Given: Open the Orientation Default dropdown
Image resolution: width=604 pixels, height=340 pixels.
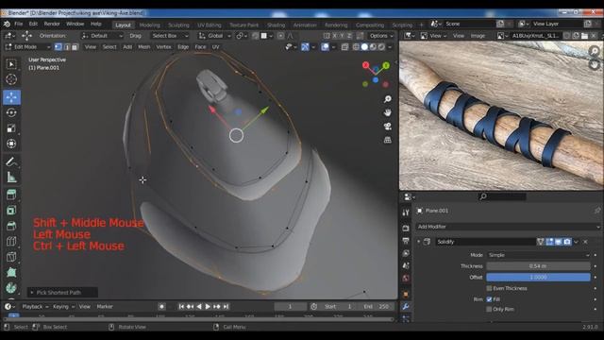Looking at the screenshot, I should tap(102, 36).
